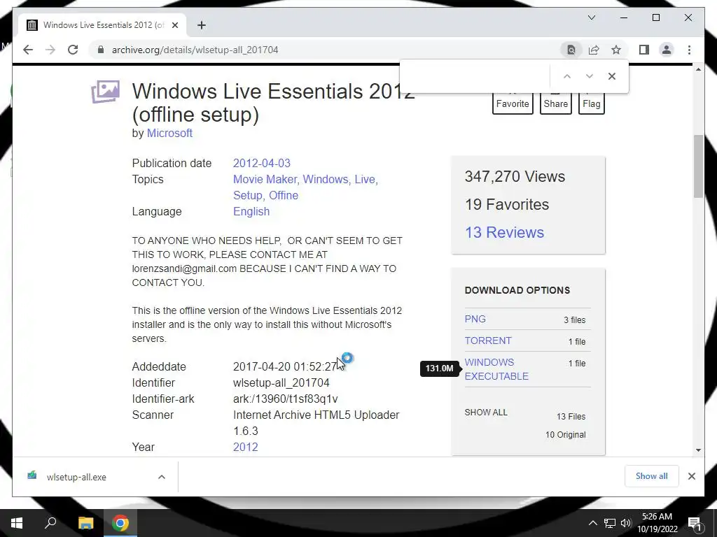The width and height of the screenshot is (717, 537).
Task: Click the ark:/13960/t1sf83q1v value
Action: 286,399
